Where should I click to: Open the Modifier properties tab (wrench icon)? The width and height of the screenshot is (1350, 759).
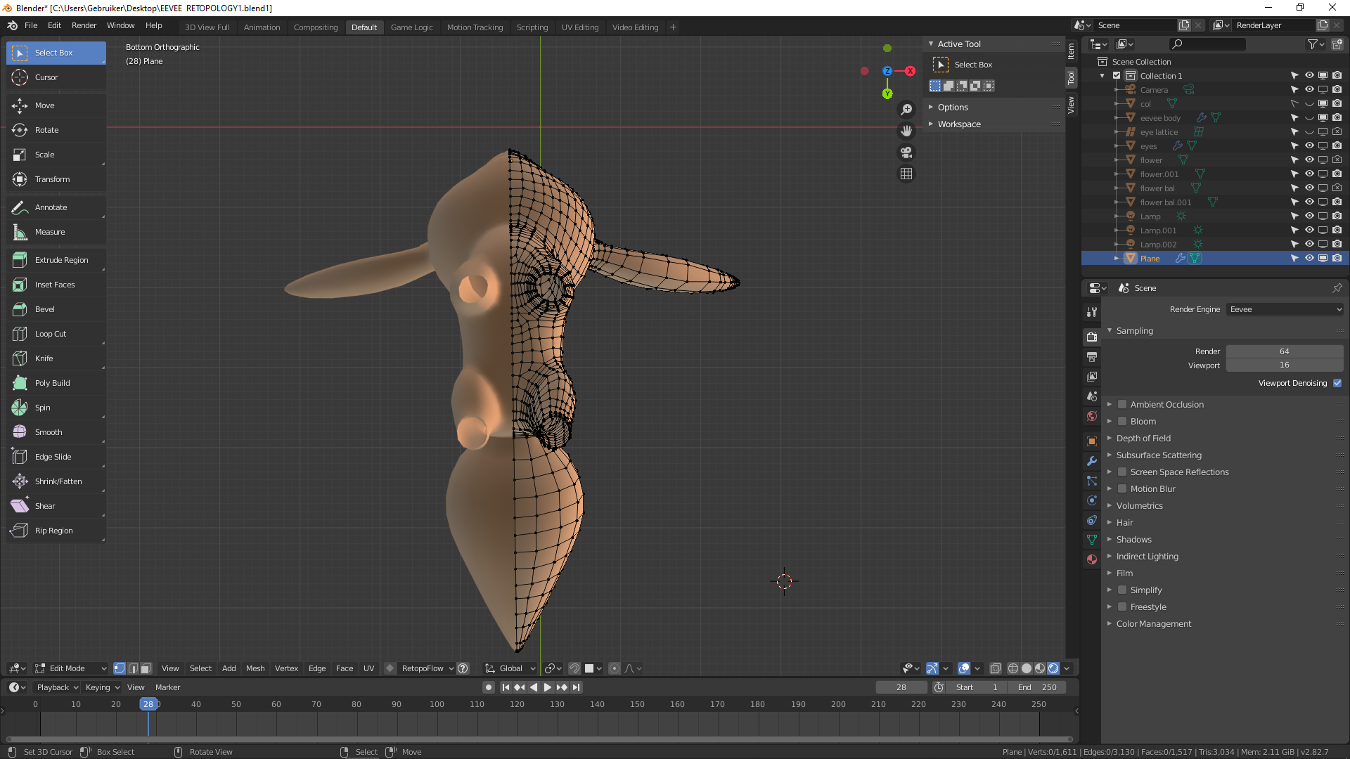click(x=1092, y=461)
